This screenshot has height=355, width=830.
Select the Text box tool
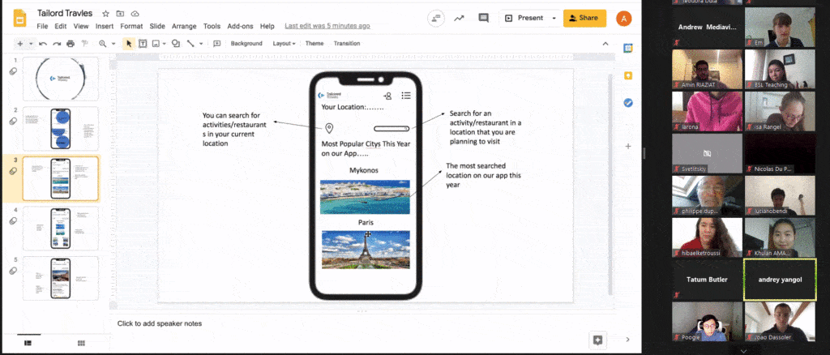pyautogui.click(x=143, y=43)
